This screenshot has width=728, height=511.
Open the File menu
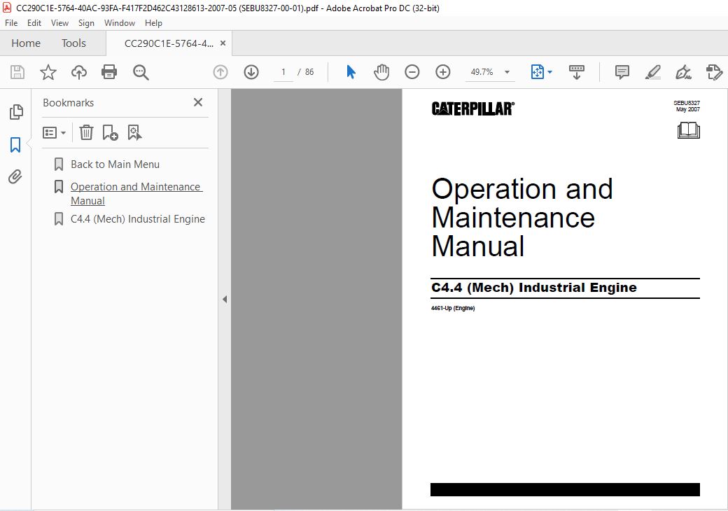coord(11,22)
